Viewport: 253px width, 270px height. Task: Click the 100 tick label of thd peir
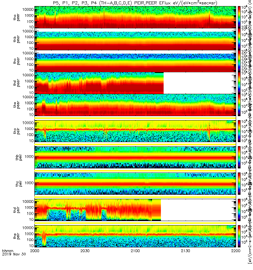(30, 213)
